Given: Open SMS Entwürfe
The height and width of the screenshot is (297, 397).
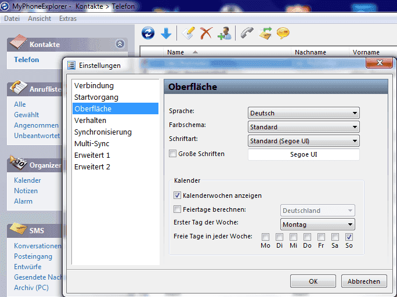Looking at the screenshot, I should 28,267.
